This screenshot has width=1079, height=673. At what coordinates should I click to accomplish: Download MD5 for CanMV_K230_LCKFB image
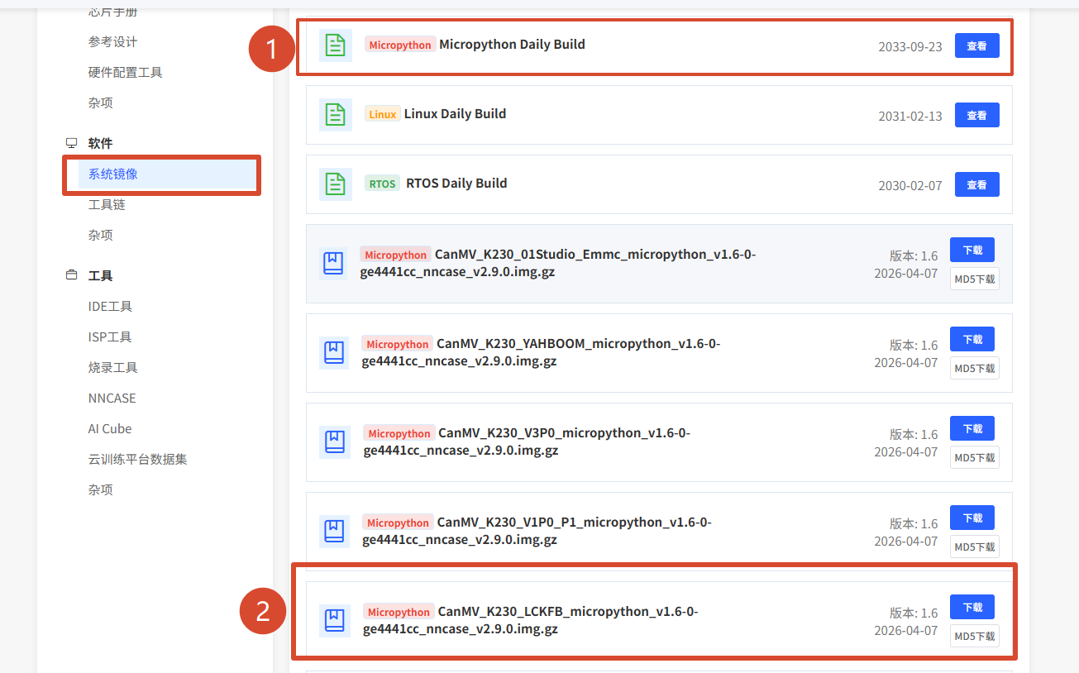[x=975, y=636]
